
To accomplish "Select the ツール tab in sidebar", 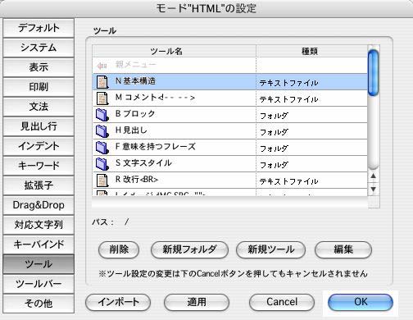I will 39,264.
